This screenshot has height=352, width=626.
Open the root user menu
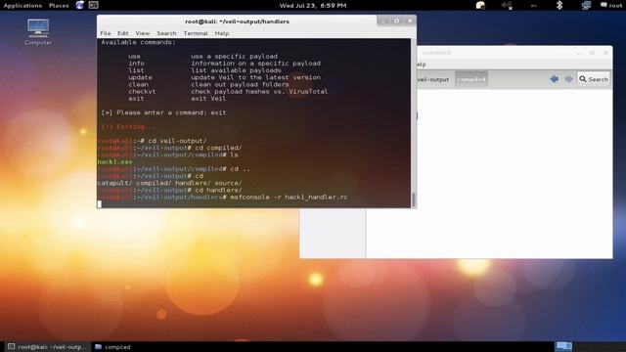coord(611,6)
